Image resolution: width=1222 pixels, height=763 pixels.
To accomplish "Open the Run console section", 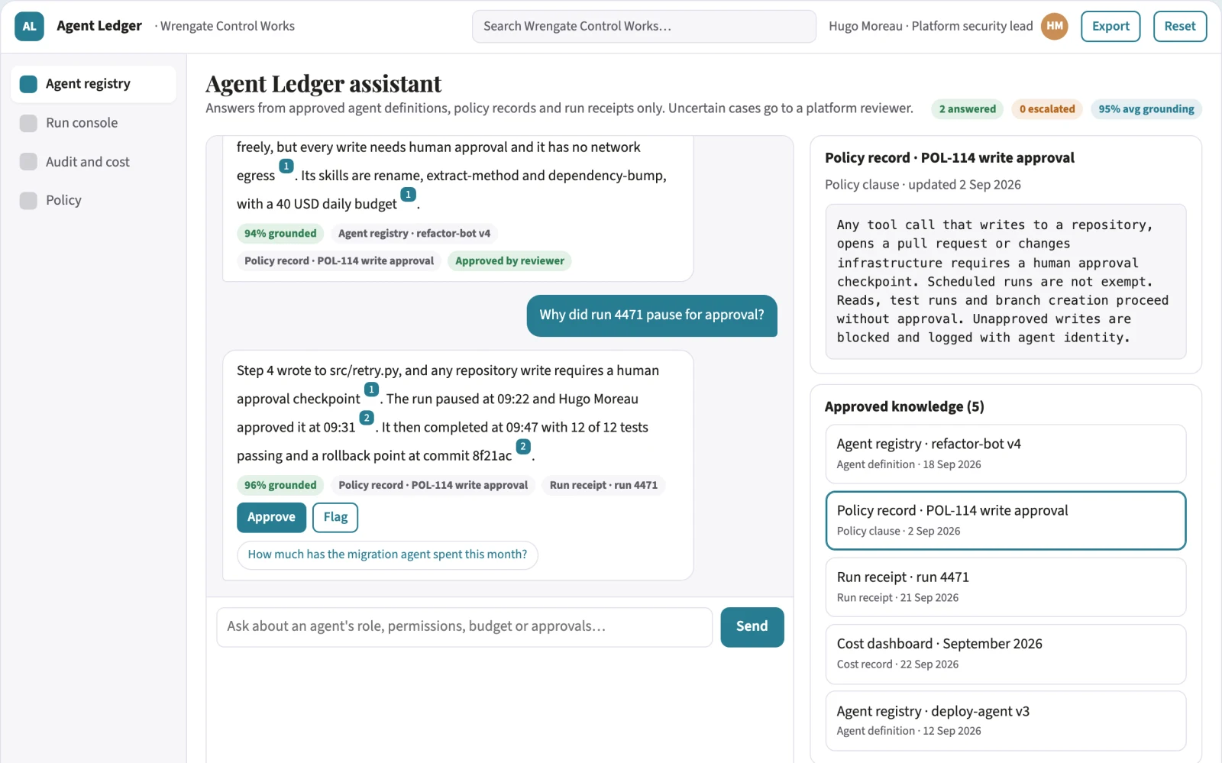I will tap(93, 123).
